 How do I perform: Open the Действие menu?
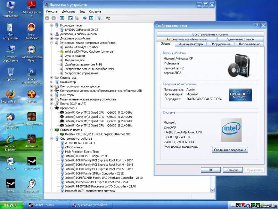(68, 11)
